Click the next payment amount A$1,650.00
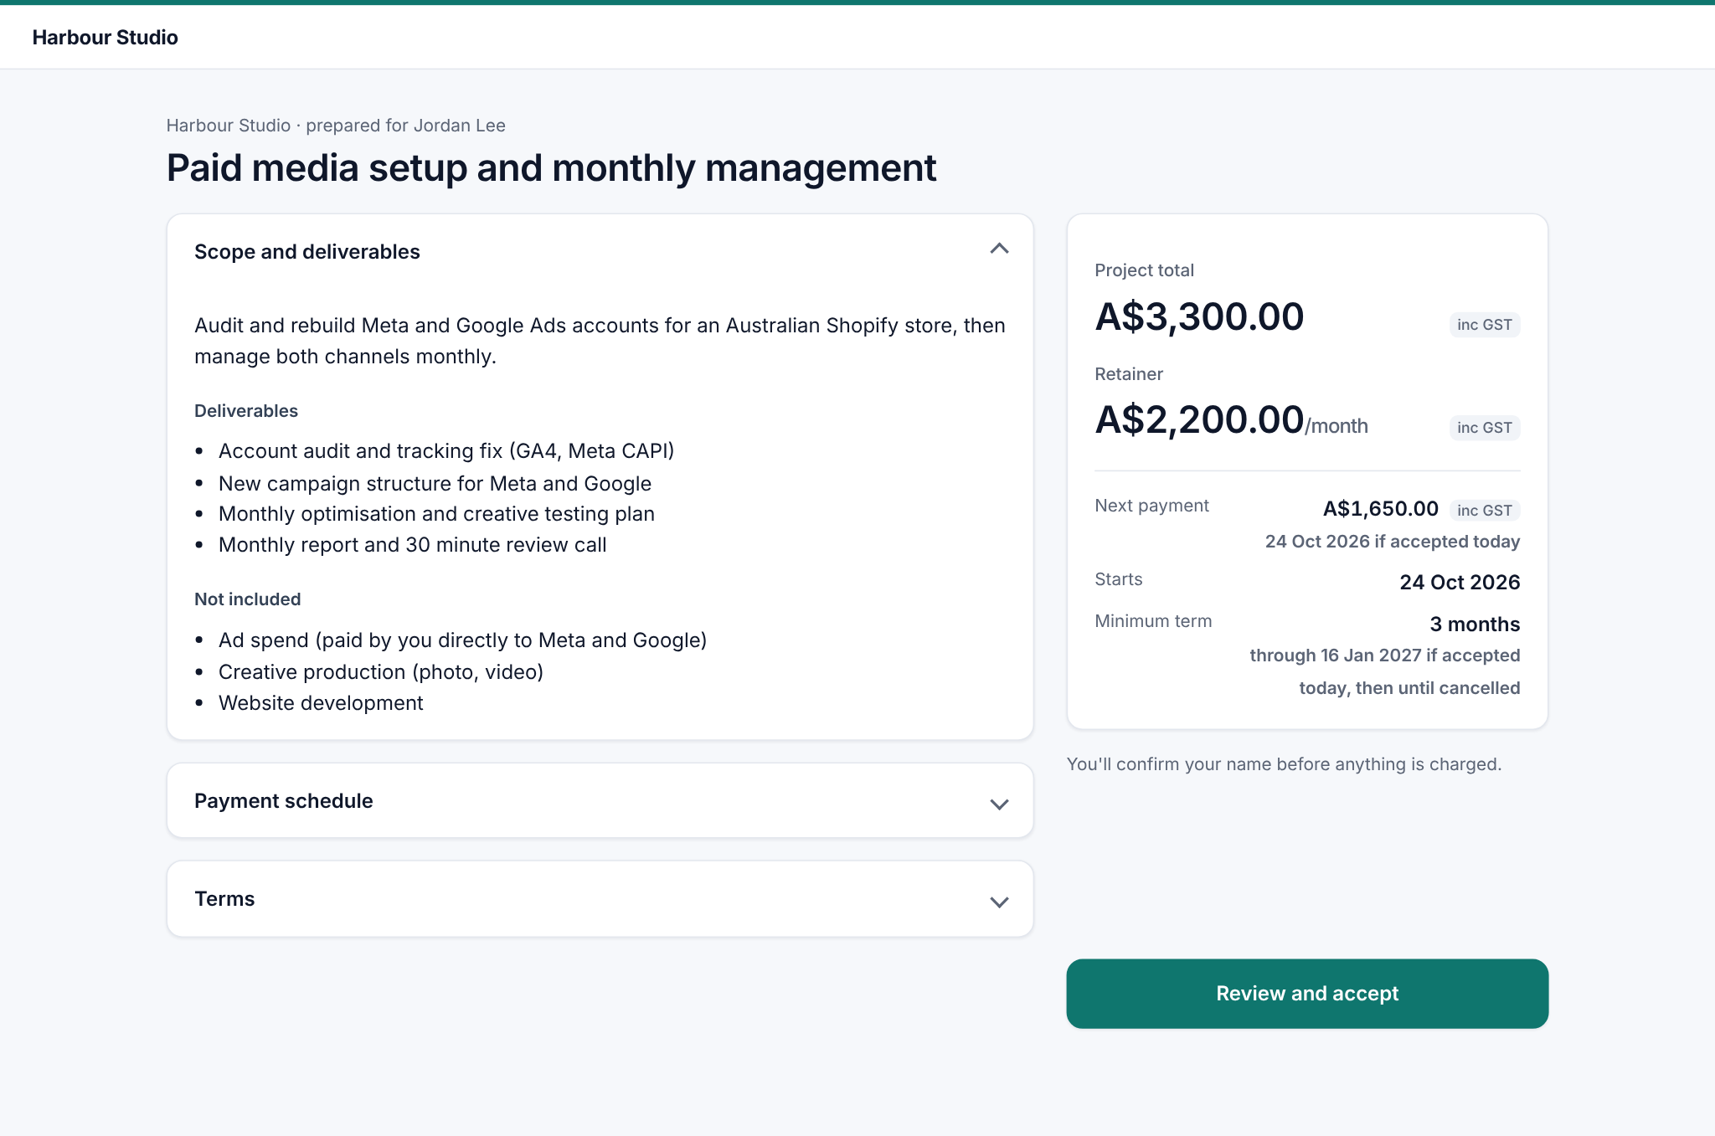Image resolution: width=1715 pixels, height=1136 pixels. 1380,509
